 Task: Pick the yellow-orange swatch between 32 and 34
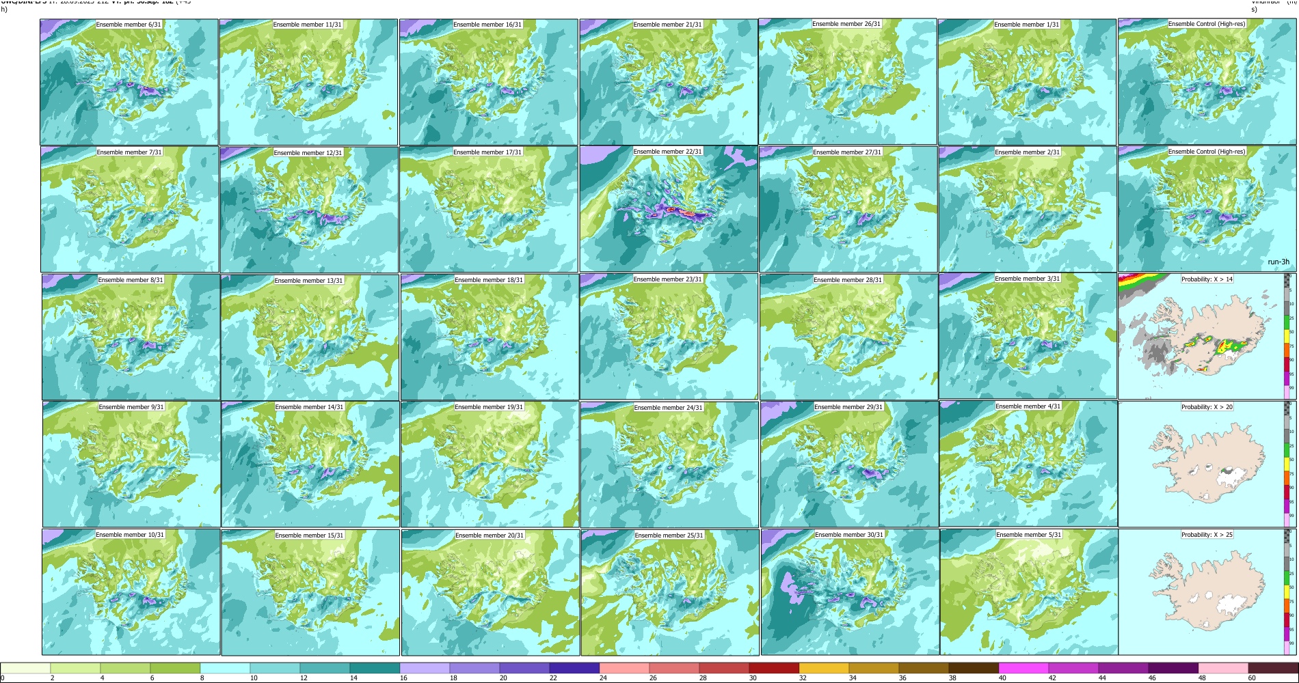pyautogui.click(x=824, y=668)
